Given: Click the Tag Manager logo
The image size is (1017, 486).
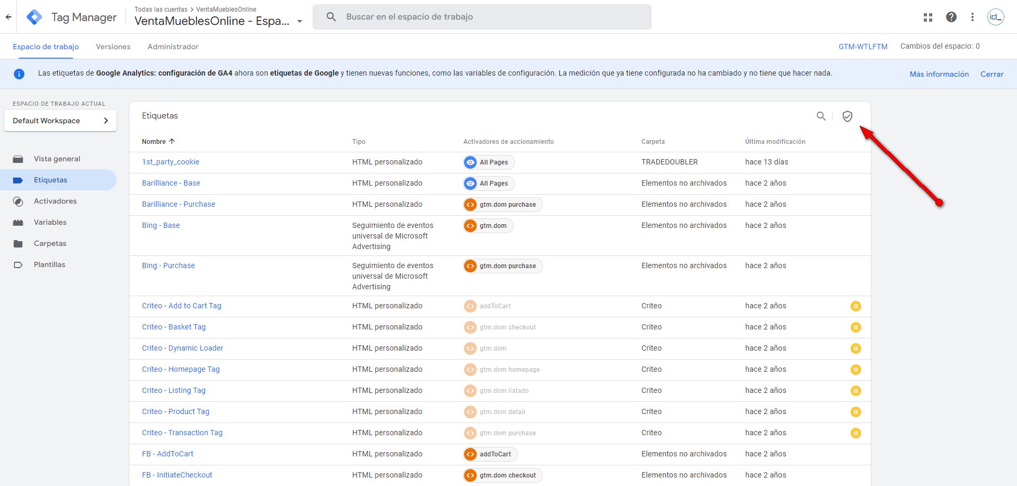Looking at the screenshot, I should 34,17.
